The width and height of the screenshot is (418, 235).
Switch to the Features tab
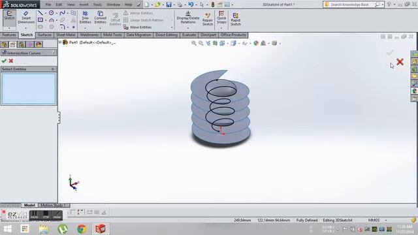[9, 35]
